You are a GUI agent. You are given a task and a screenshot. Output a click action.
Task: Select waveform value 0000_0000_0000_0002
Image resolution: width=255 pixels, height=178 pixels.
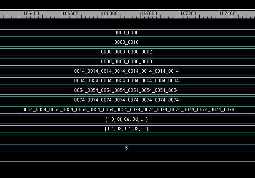126,52
